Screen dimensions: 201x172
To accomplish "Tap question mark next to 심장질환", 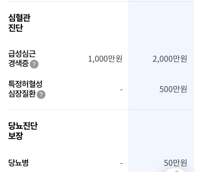I will [41, 95].
